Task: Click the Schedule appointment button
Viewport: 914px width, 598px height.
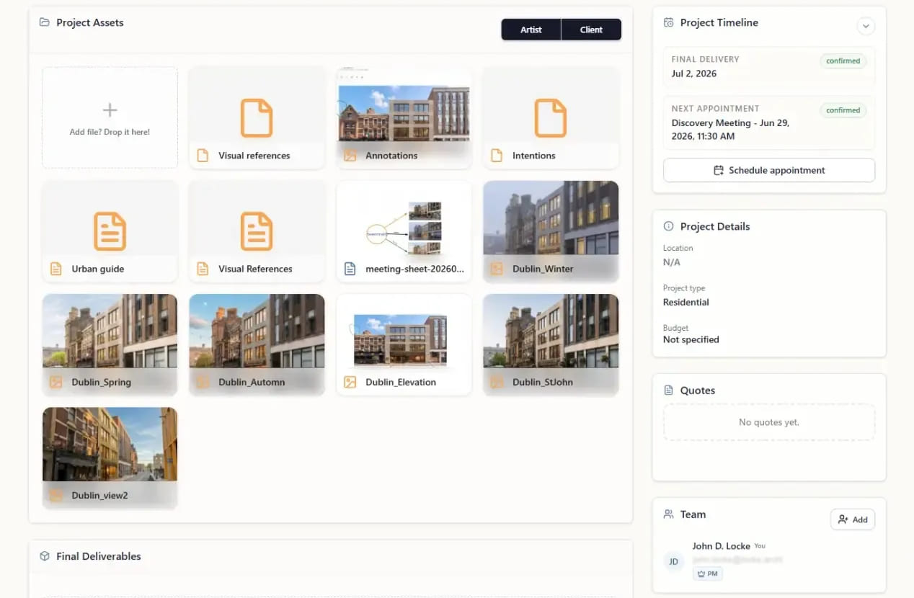Action: (769, 171)
